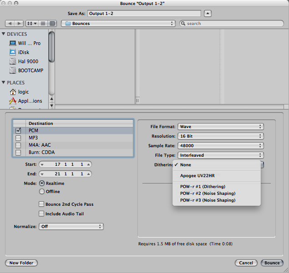This screenshot has height=273, width=289.
Task: Uncheck the PCM destination checkbox
Action: click(x=18, y=130)
